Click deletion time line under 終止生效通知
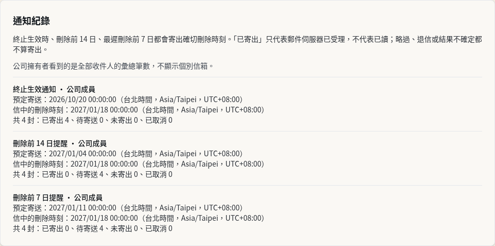This screenshot has width=495, height=246. pyautogui.click(x=139, y=110)
